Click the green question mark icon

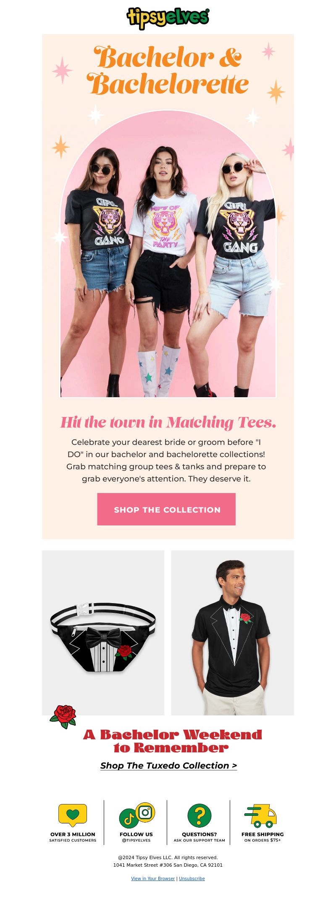pyautogui.click(x=199, y=815)
